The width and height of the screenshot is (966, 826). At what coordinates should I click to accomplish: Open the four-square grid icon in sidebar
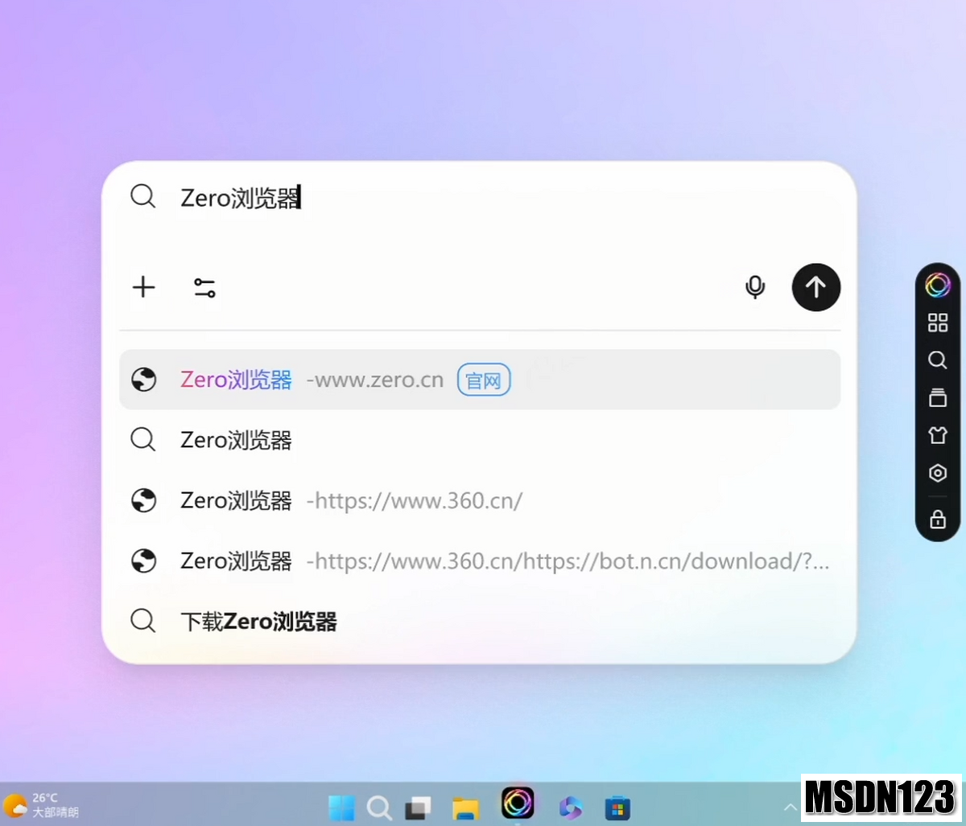938,323
